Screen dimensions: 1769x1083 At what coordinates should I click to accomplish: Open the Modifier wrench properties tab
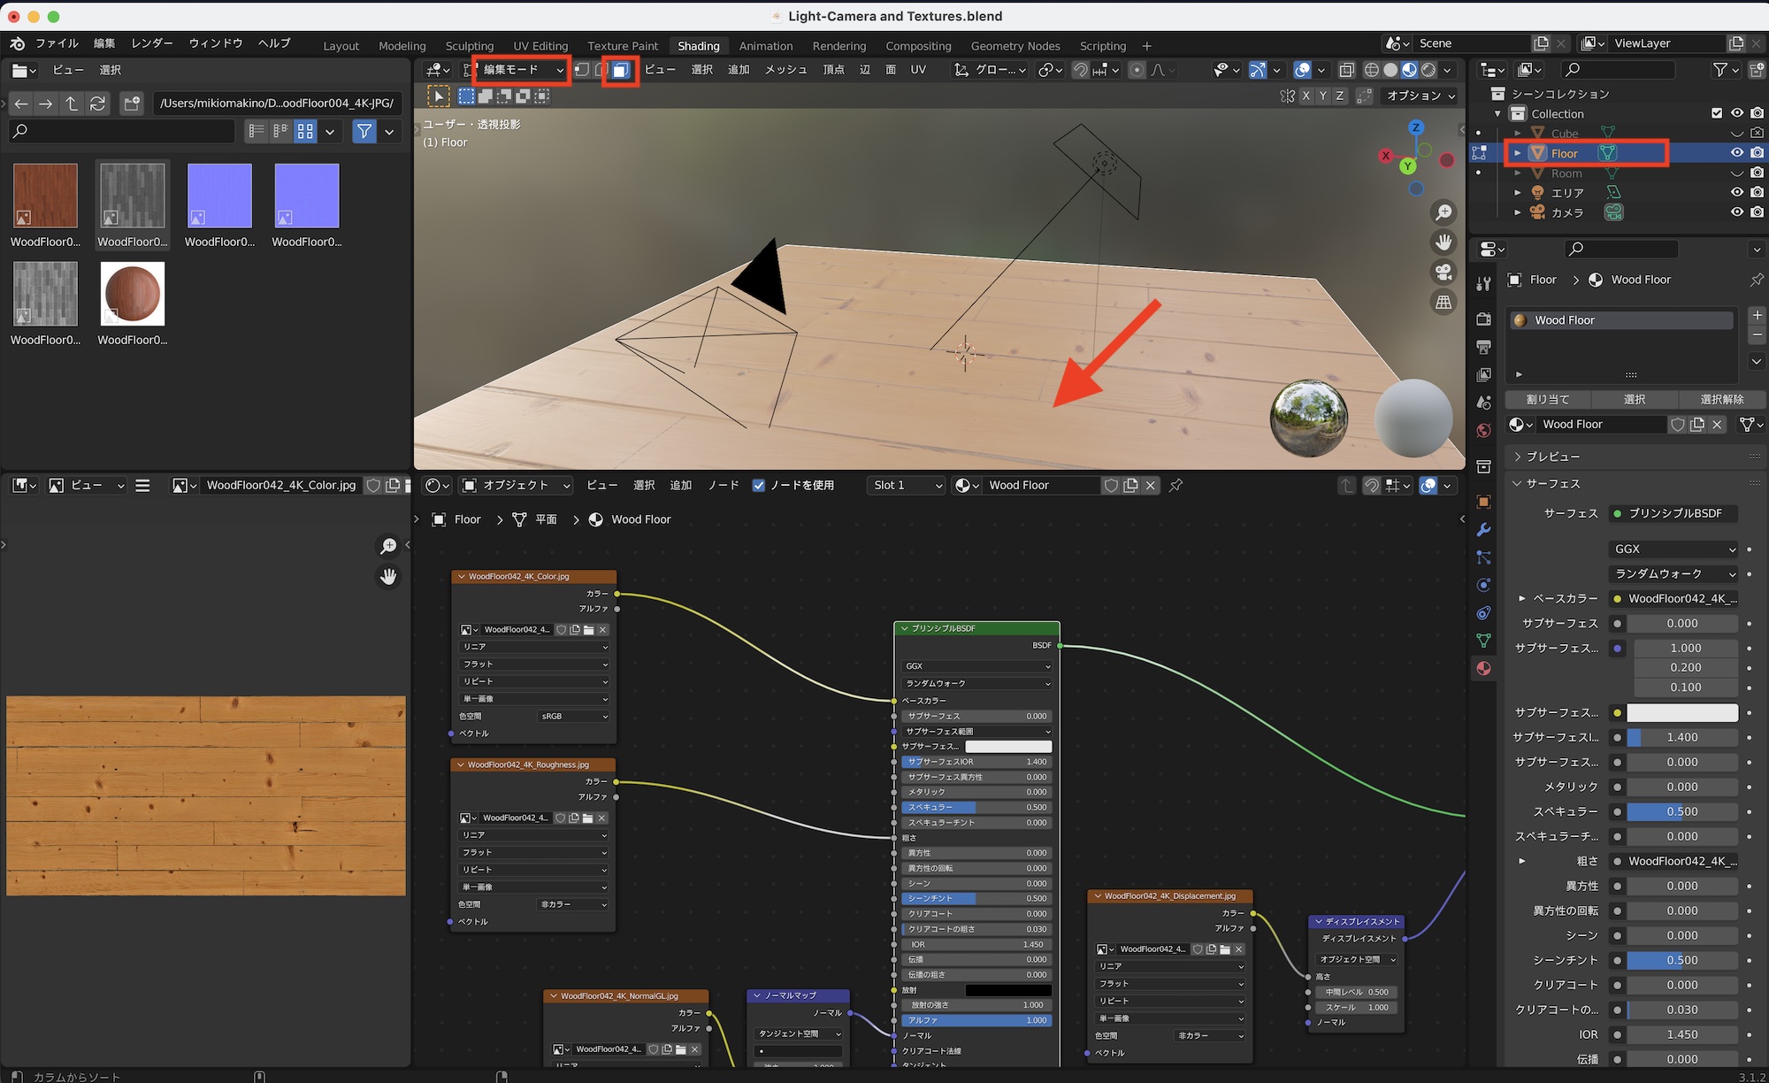tap(1484, 529)
